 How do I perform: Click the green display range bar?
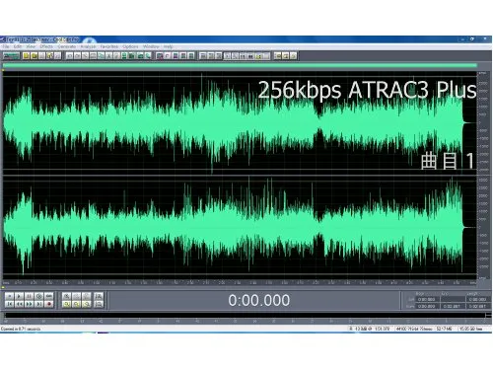point(240,66)
